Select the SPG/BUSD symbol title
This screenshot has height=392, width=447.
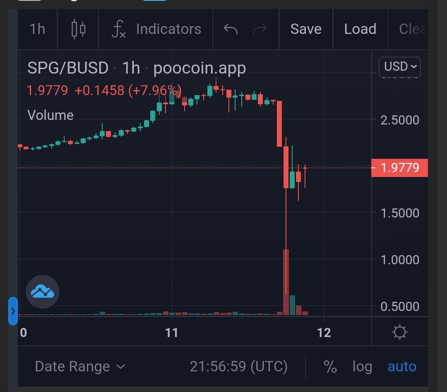pyautogui.click(x=68, y=68)
